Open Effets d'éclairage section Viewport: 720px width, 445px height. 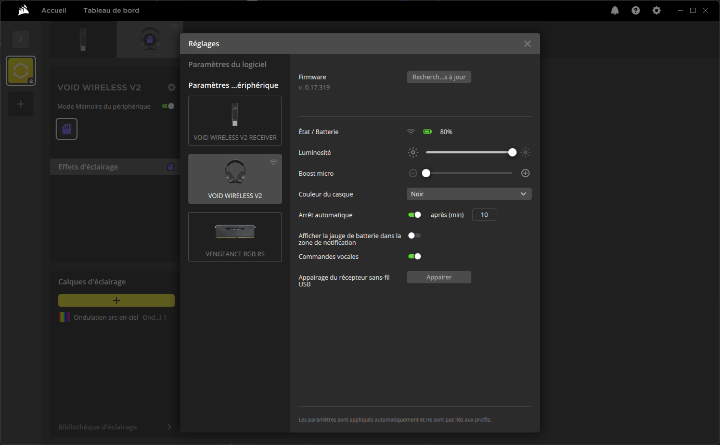point(115,167)
